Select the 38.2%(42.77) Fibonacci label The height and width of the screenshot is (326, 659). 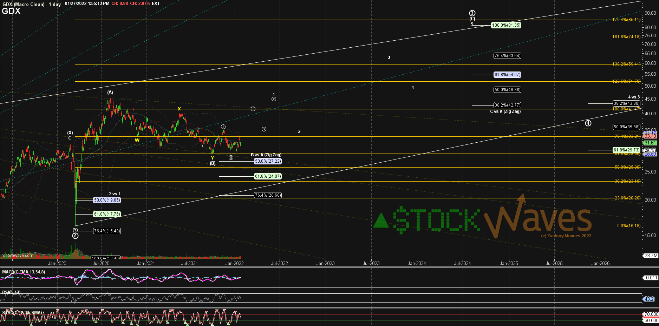[x=507, y=105]
